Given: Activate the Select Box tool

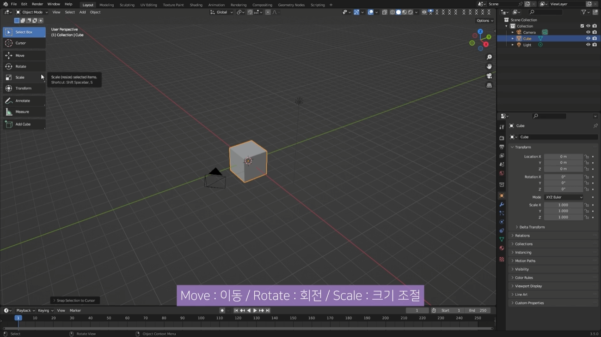Looking at the screenshot, I should pos(24,32).
